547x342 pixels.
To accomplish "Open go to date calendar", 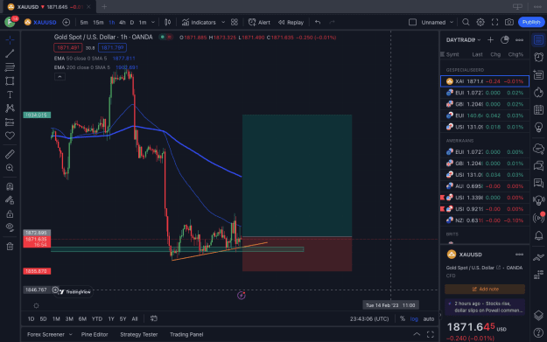I will click(x=153, y=319).
